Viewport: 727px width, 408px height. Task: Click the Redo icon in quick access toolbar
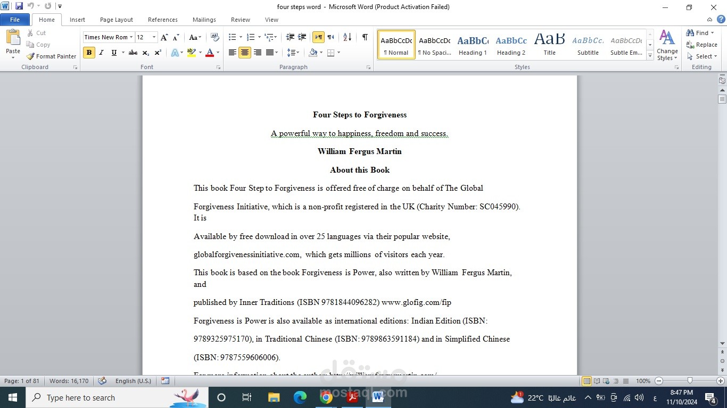click(48, 6)
